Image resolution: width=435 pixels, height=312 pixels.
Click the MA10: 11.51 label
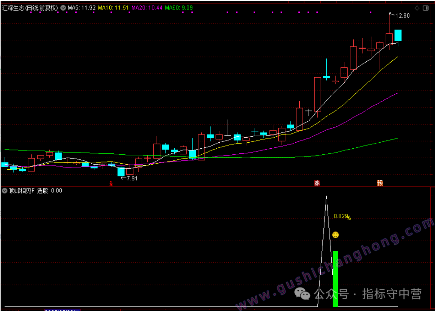click(113, 8)
